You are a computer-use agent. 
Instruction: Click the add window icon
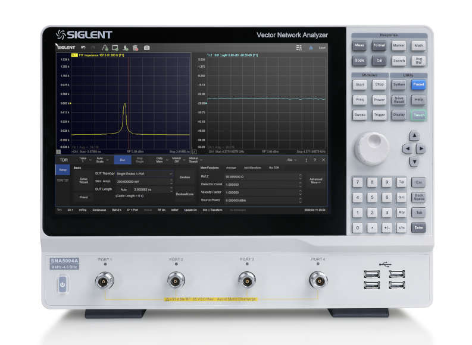point(115,48)
